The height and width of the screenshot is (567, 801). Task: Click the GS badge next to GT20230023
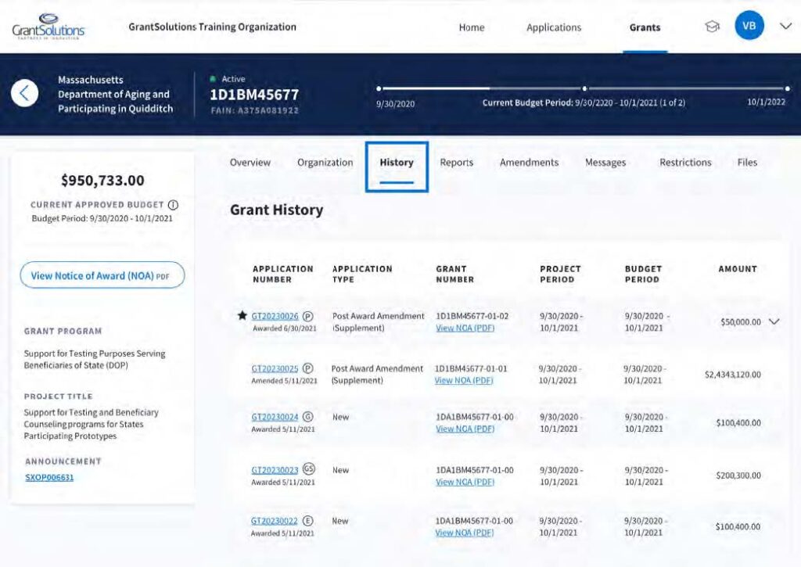[309, 470]
